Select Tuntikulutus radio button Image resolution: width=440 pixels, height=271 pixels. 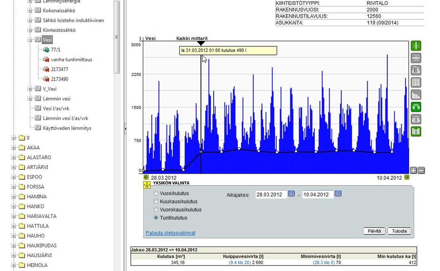coord(156,217)
